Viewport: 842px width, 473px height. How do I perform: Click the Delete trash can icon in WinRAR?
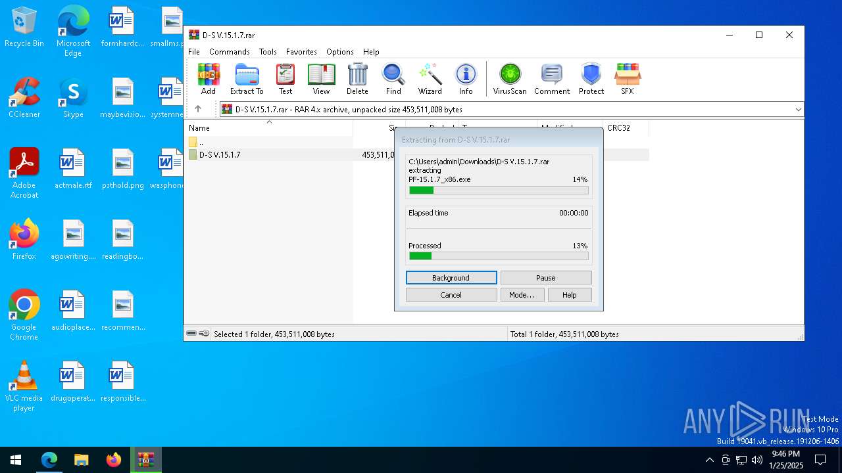(x=357, y=79)
